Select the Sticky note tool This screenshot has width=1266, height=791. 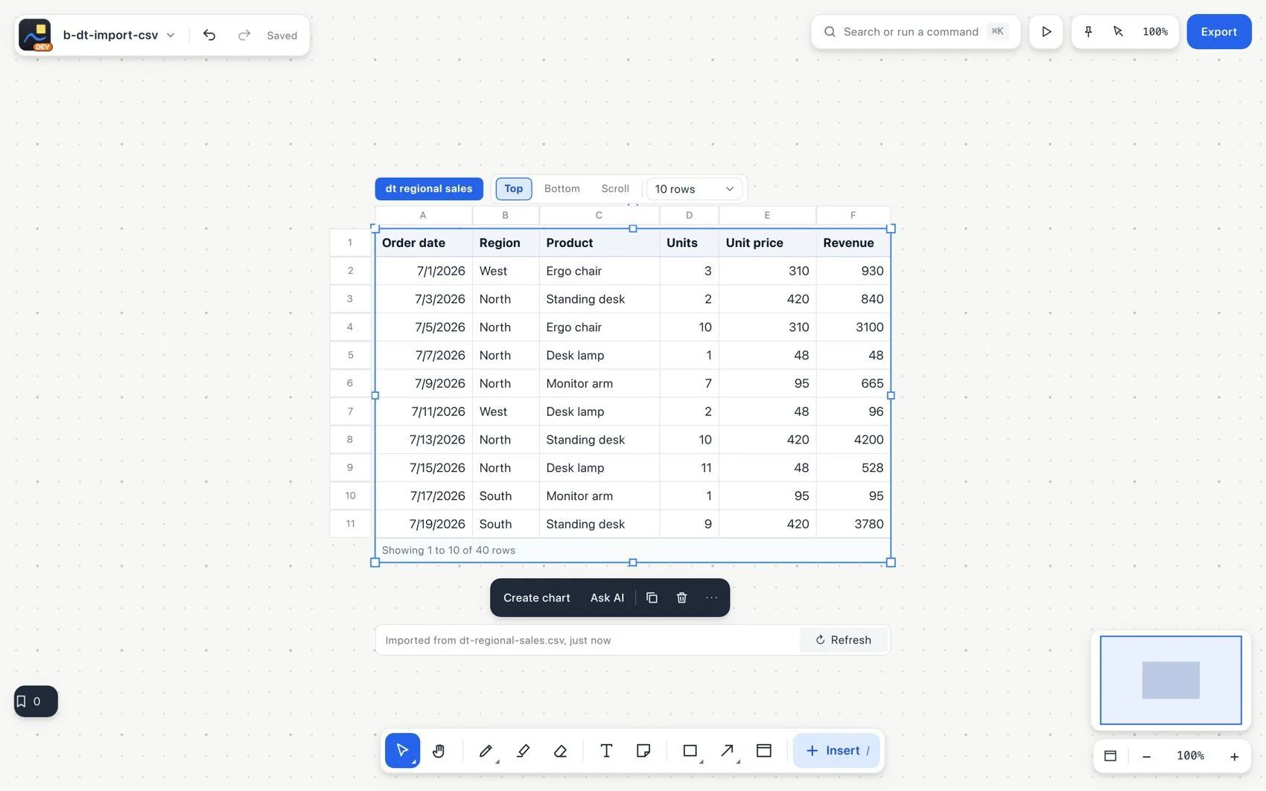[x=643, y=750]
